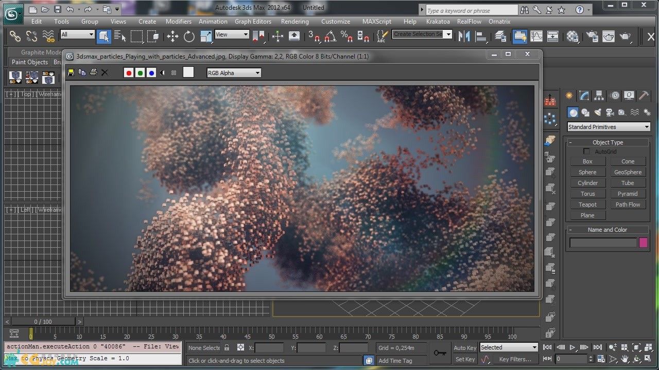This screenshot has height=370, width=659.
Task: Open the Standard Primitives dropdown
Action: [609, 127]
